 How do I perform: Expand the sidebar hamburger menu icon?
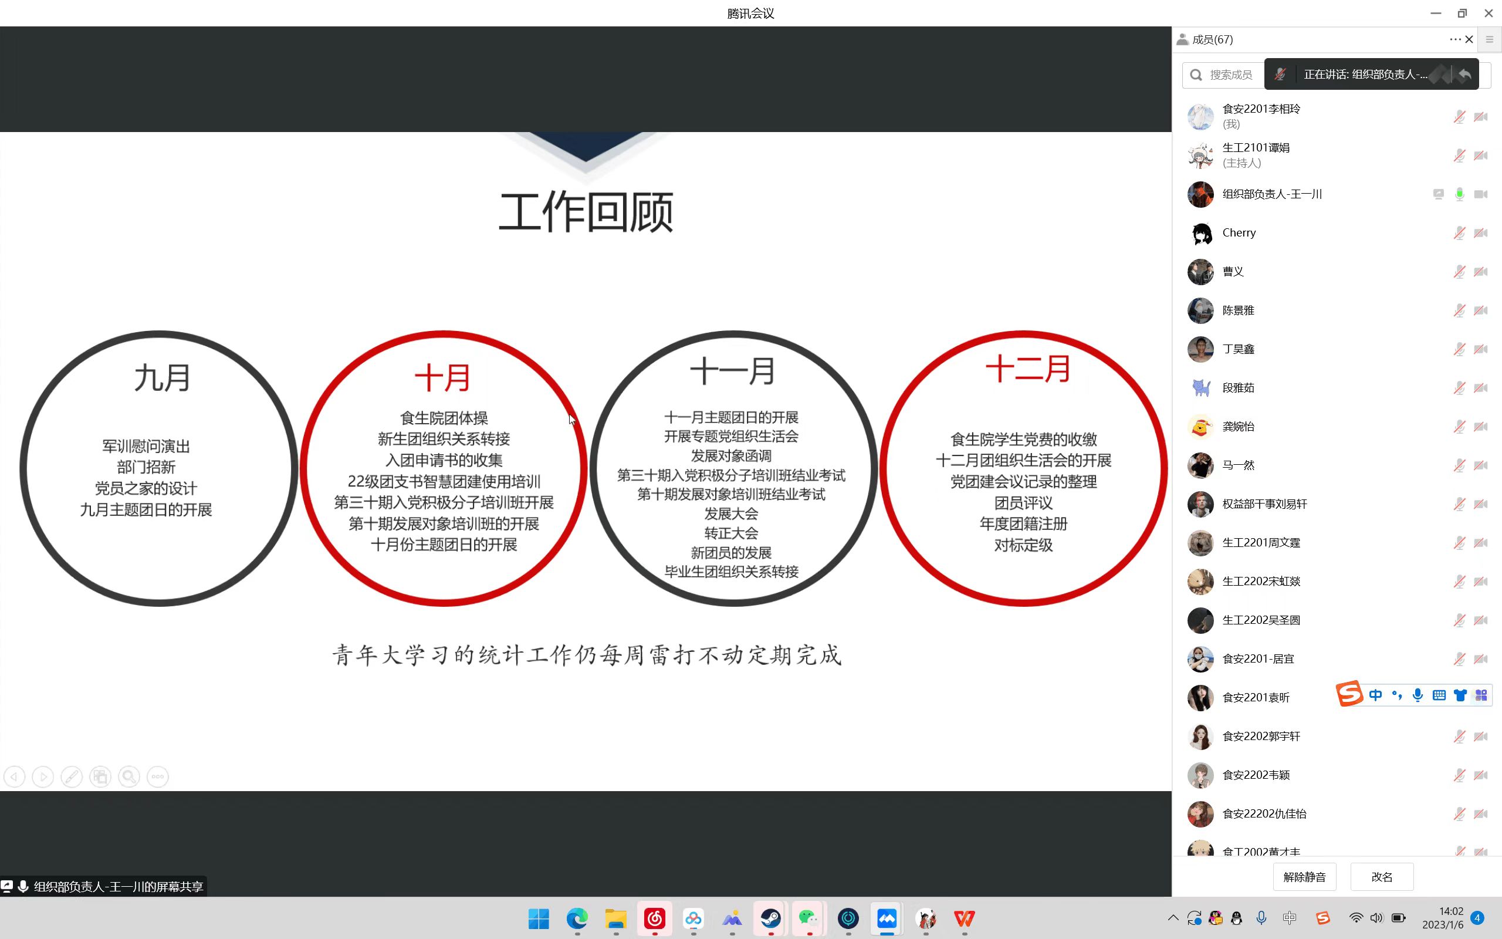(x=1490, y=39)
